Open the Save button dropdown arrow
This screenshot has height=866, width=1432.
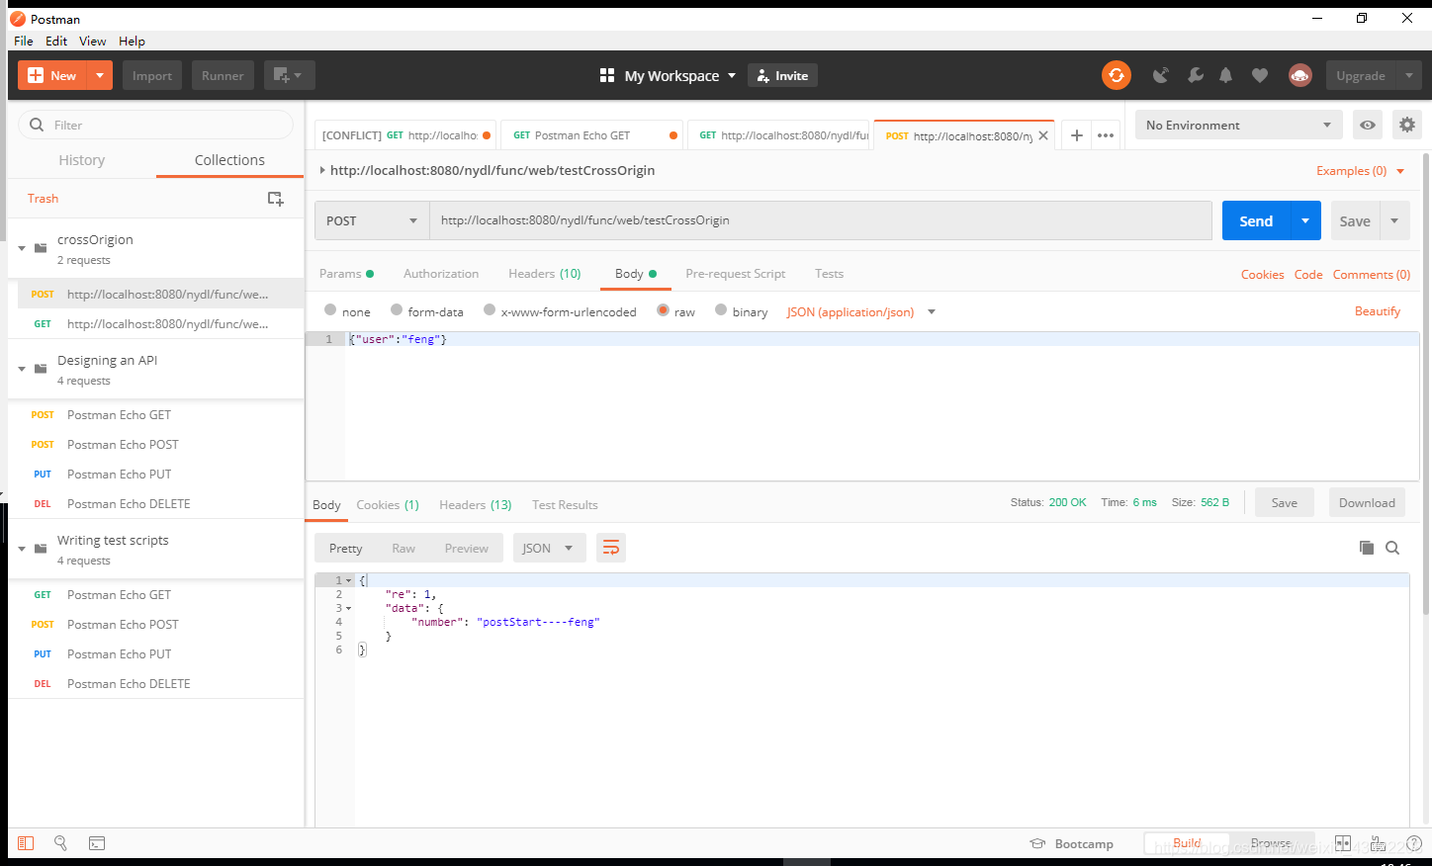(1394, 220)
